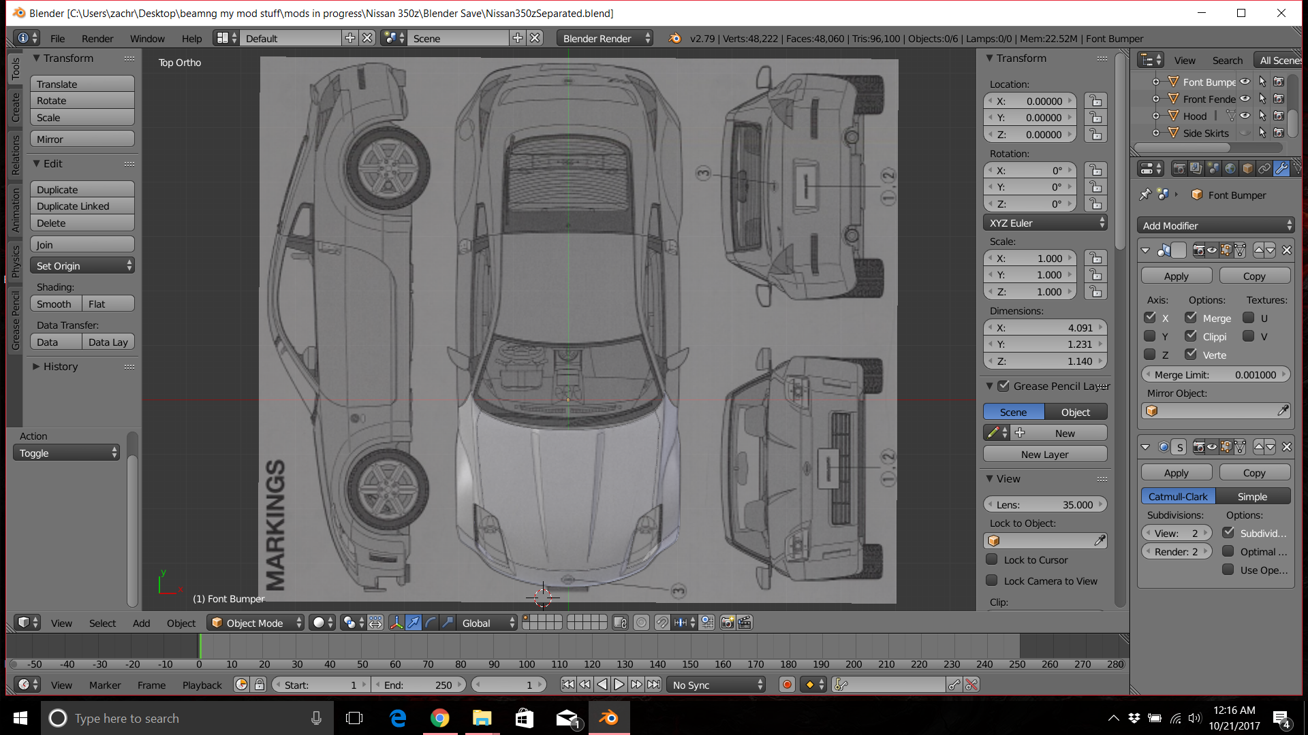This screenshot has height=735, width=1308.
Task: Select the translate manipulator arrow icon
Action: pos(414,623)
